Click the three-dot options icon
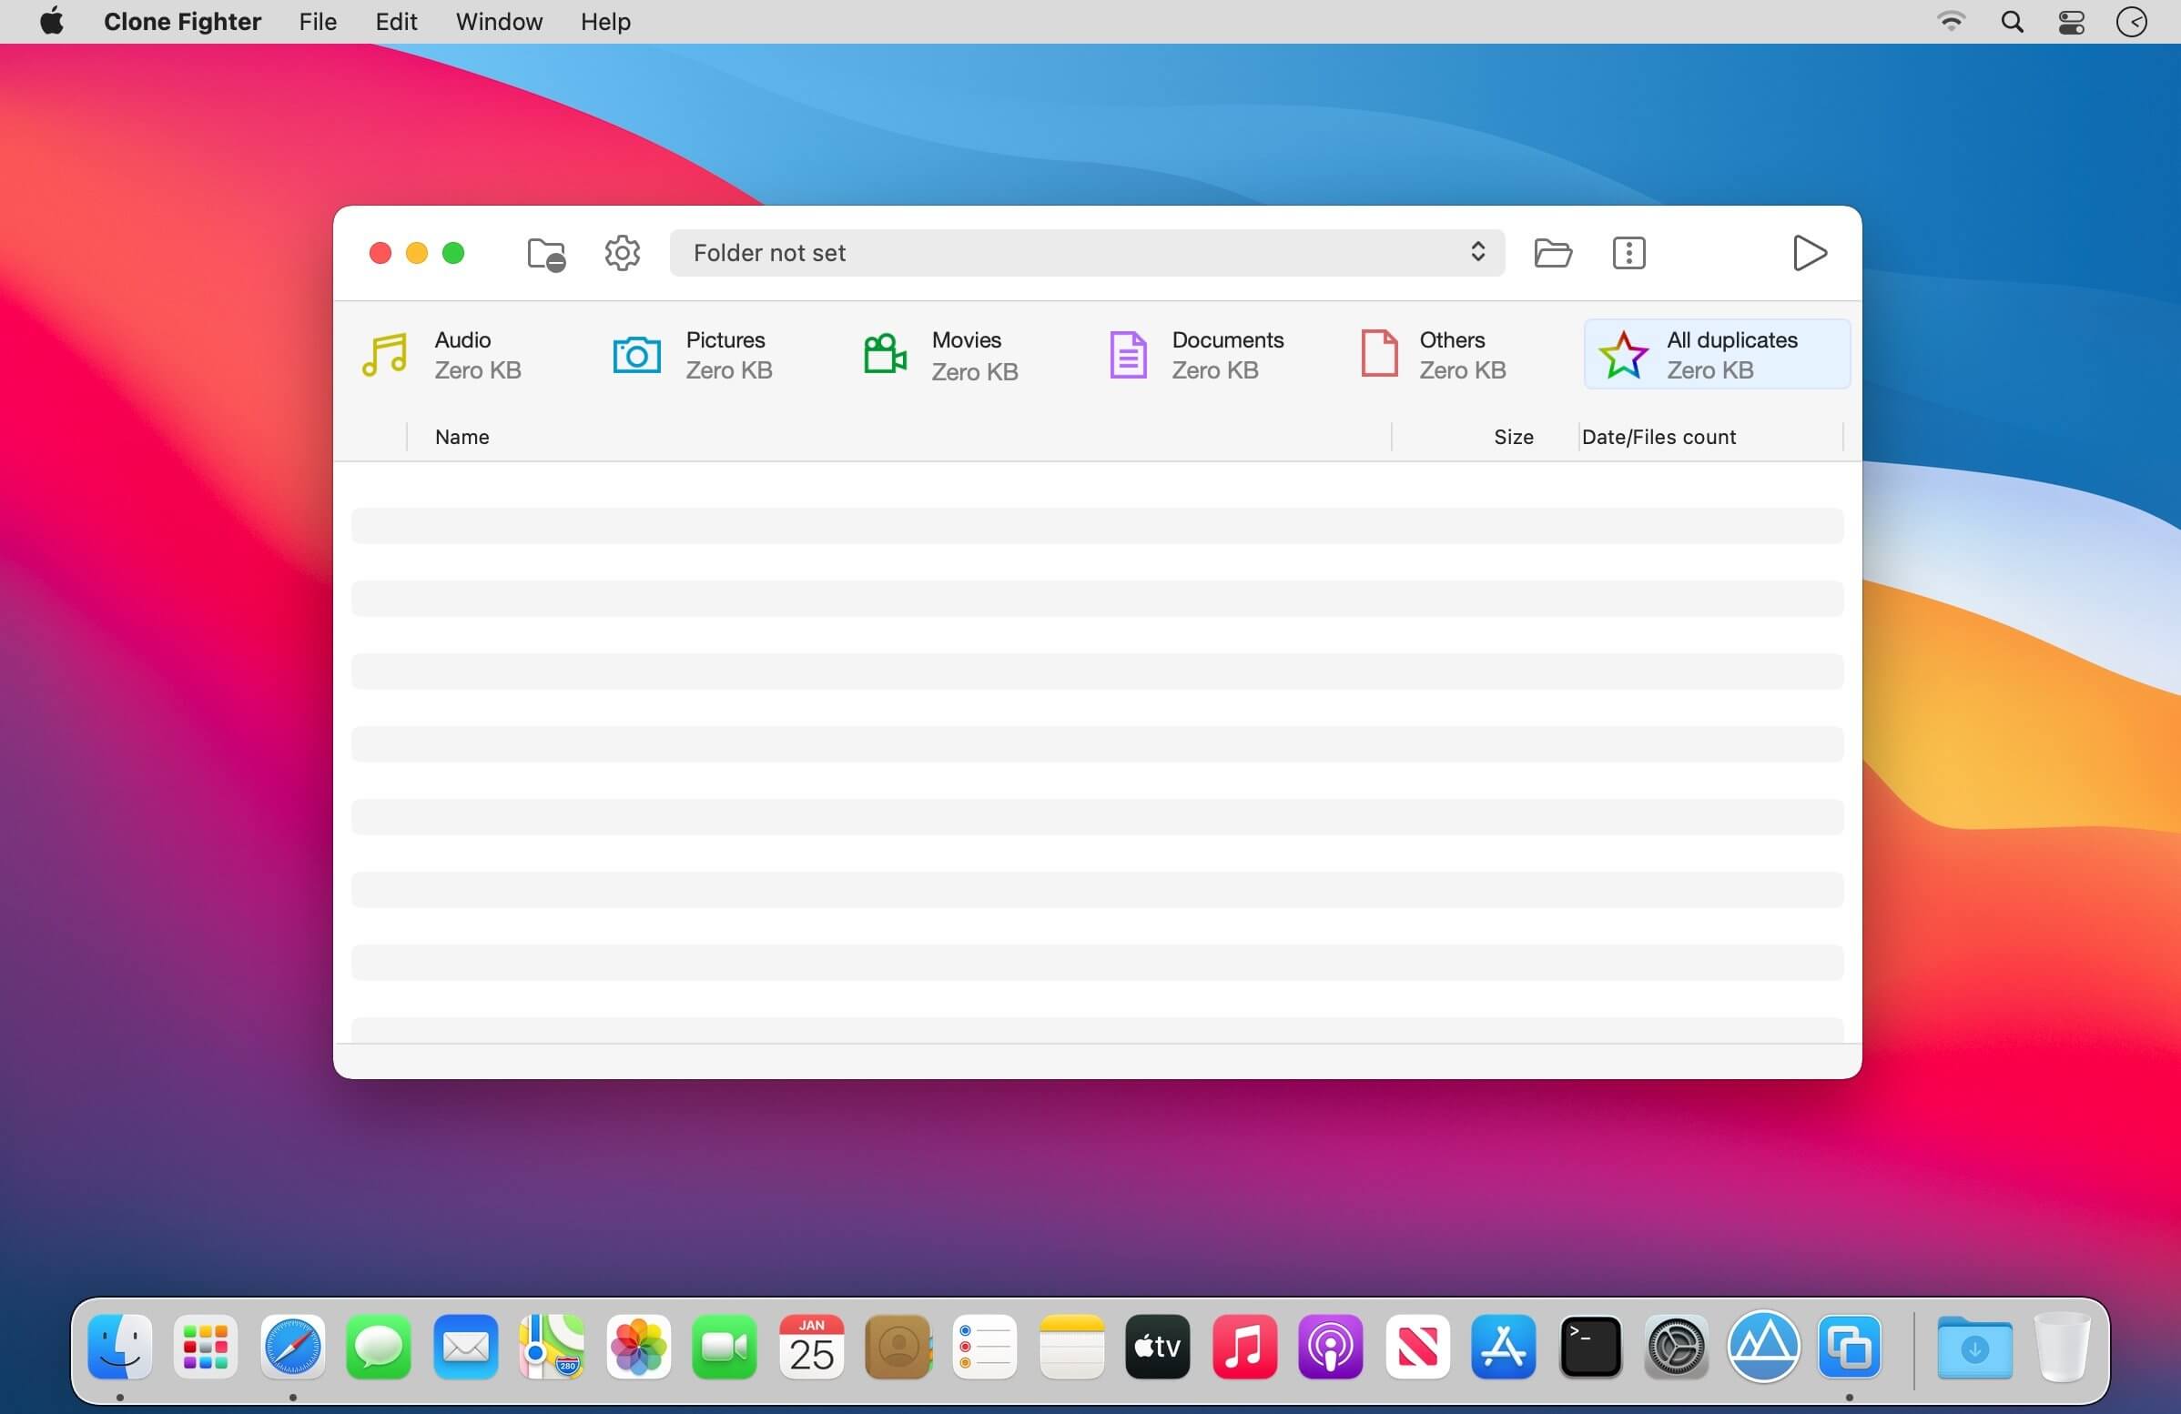The height and width of the screenshot is (1414, 2181). pyautogui.click(x=1628, y=253)
